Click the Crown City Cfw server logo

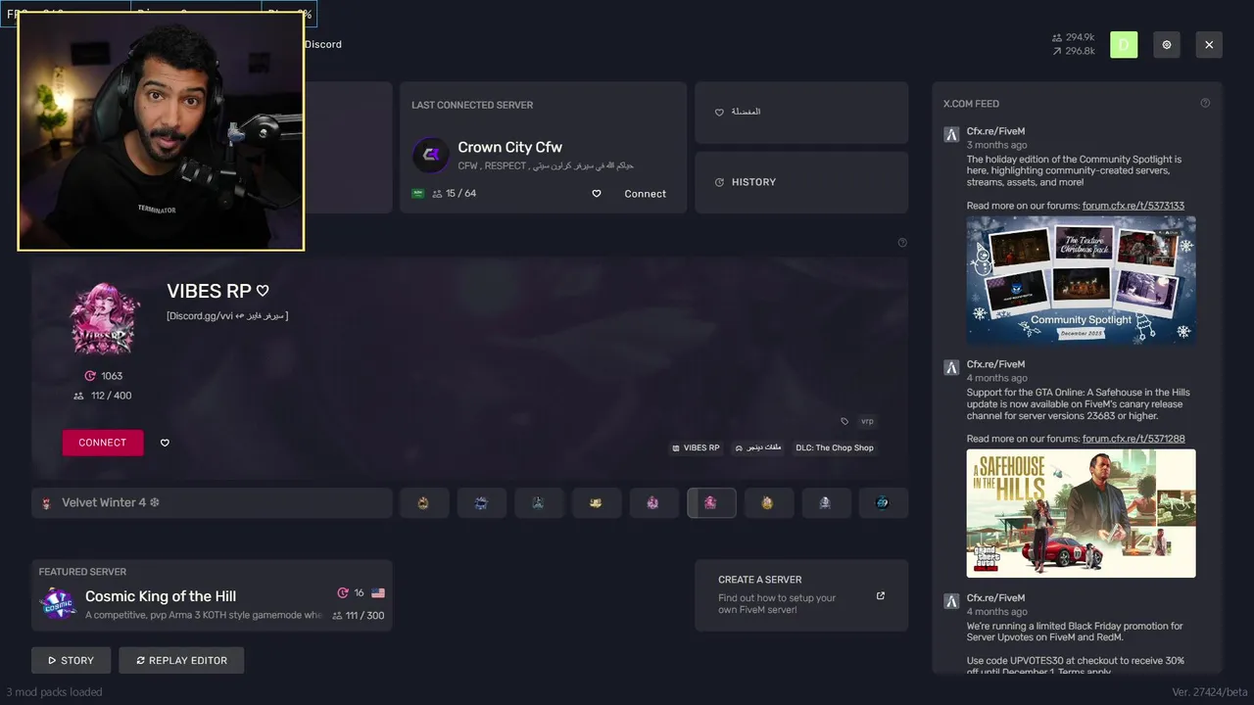point(430,155)
